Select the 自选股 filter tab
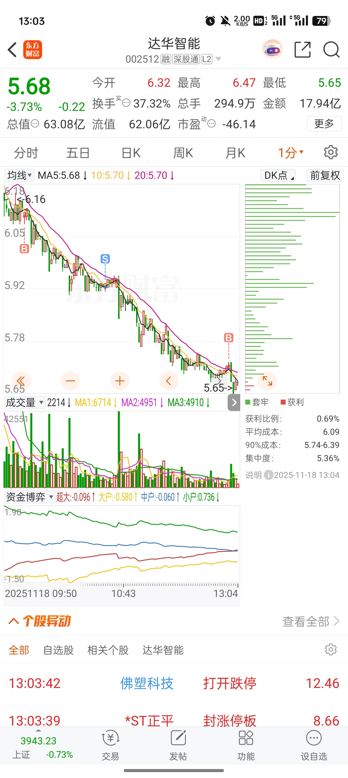Image resolution: width=348 pixels, height=778 pixels. click(x=58, y=650)
